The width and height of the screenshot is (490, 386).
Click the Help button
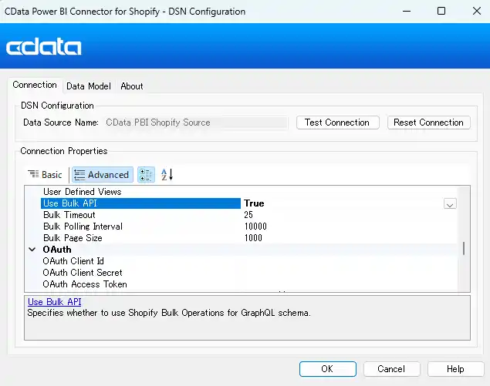(455, 369)
